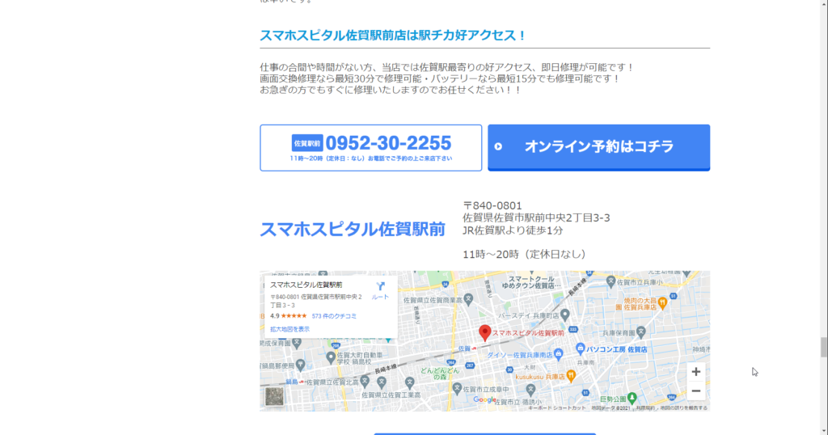The image size is (828, 435).
Task: Click the 11時～20時（定休日なし）hours text
Action: (526, 254)
